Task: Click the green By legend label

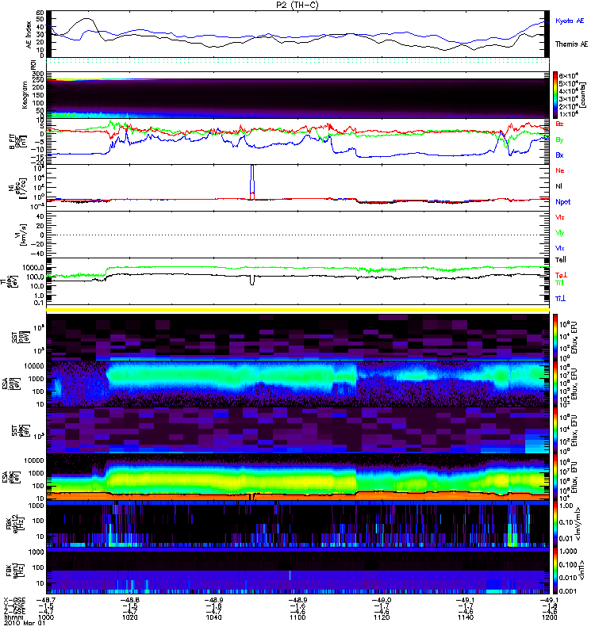Action: [559, 139]
